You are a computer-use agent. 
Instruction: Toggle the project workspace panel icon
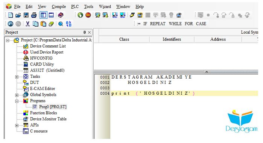(x=43, y=15)
